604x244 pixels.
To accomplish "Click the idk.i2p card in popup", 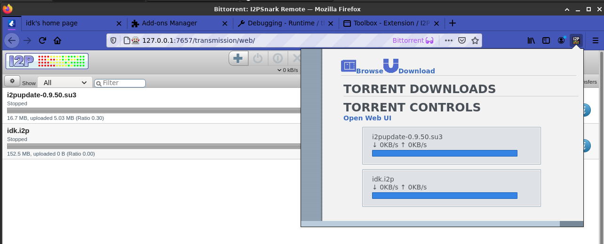I will click(x=452, y=188).
